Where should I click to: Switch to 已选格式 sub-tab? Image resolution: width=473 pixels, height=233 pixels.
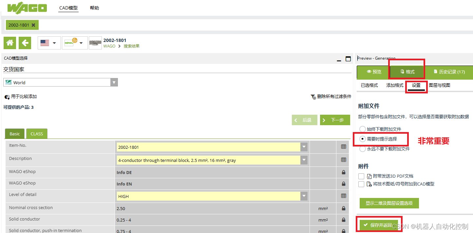pos(369,85)
